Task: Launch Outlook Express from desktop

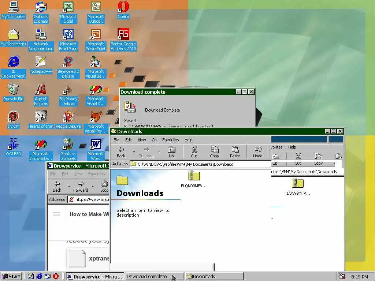Action: tap(41, 12)
